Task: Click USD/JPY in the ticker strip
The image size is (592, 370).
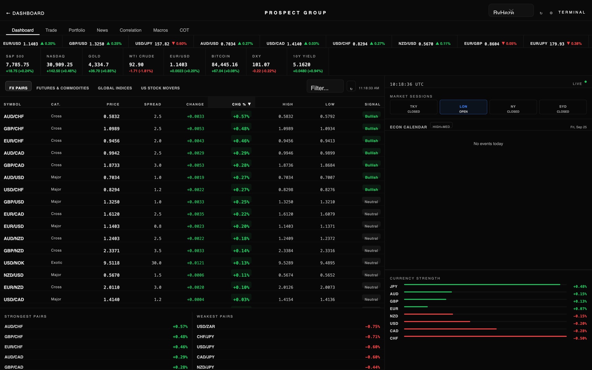Action: click(161, 43)
